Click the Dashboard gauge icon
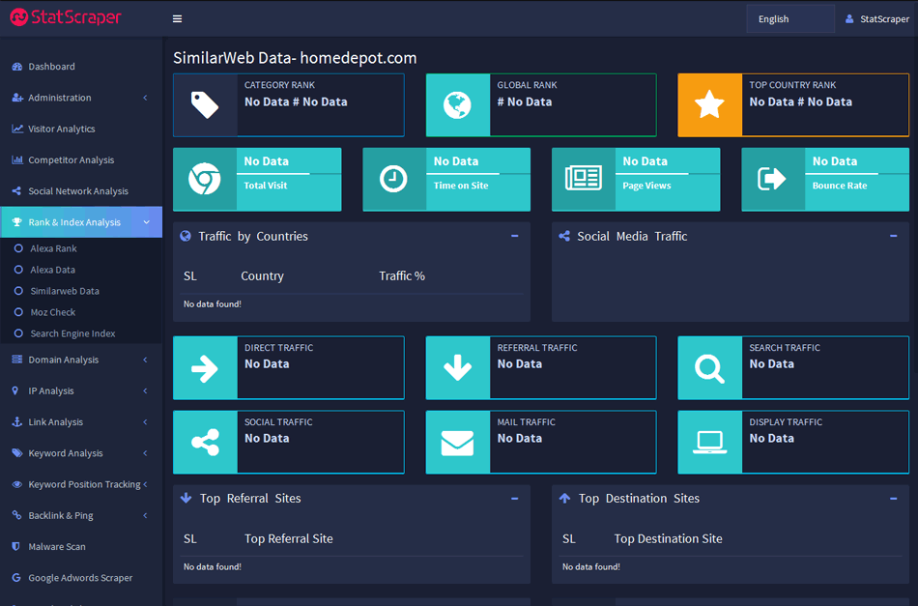Image resolution: width=918 pixels, height=606 pixels. [17, 67]
